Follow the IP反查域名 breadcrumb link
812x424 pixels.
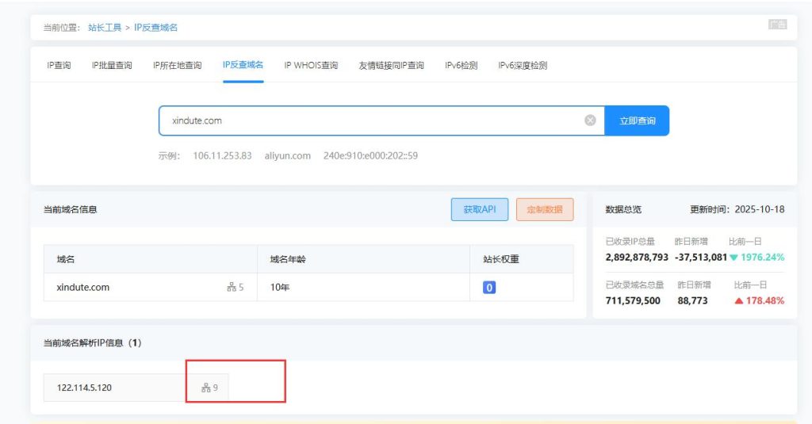click(155, 28)
